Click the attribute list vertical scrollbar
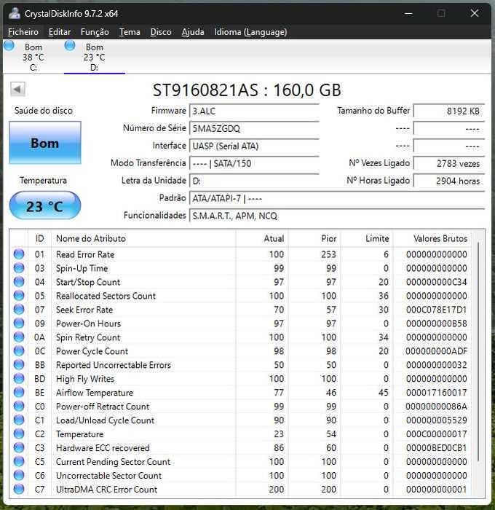 click(478, 351)
